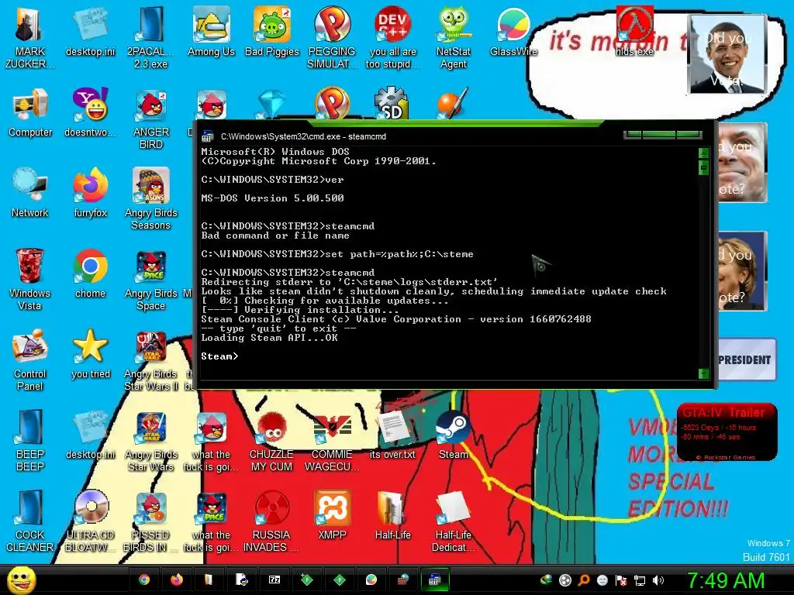Open the smiley-face Start button
The width and height of the screenshot is (794, 595).
(x=21, y=580)
